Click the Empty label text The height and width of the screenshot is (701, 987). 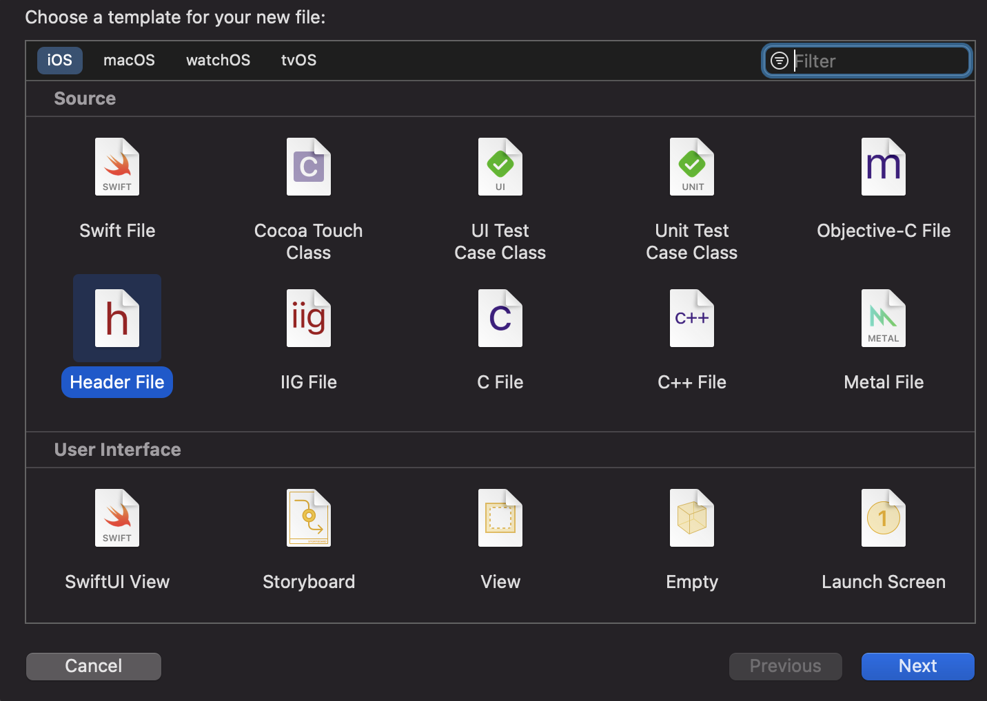click(692, 583)
